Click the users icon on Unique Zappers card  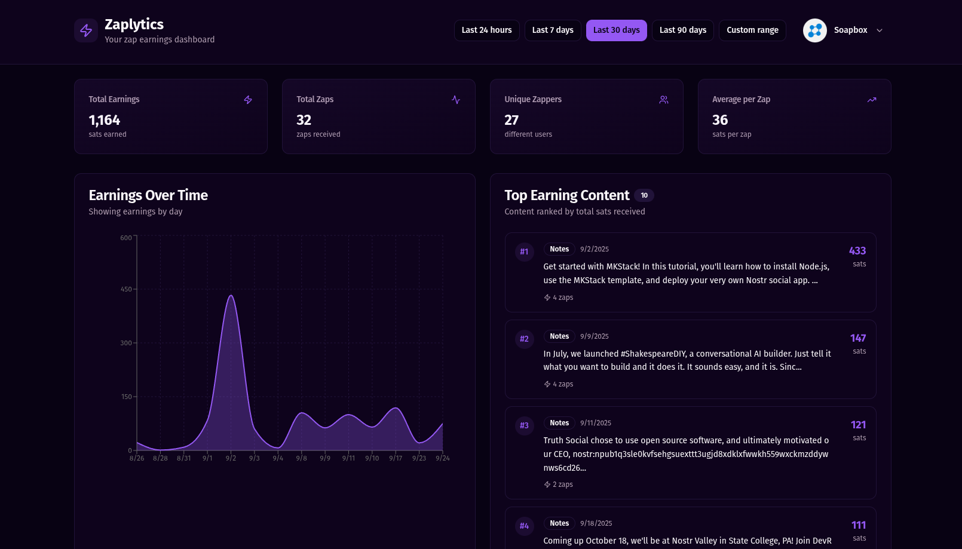point(664,100)
